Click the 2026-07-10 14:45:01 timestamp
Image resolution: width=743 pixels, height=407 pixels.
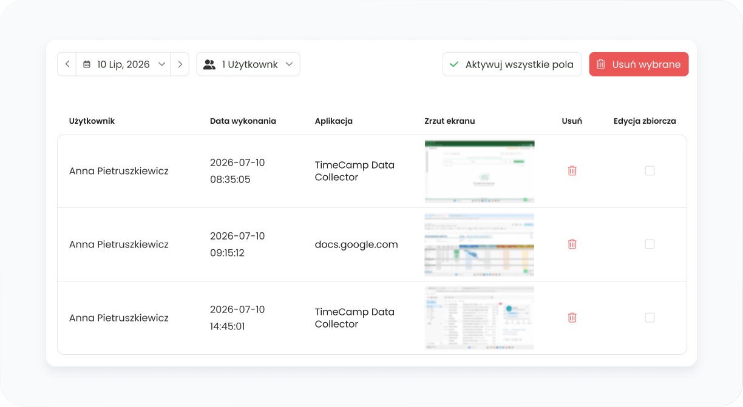click(x=237, y=318)
